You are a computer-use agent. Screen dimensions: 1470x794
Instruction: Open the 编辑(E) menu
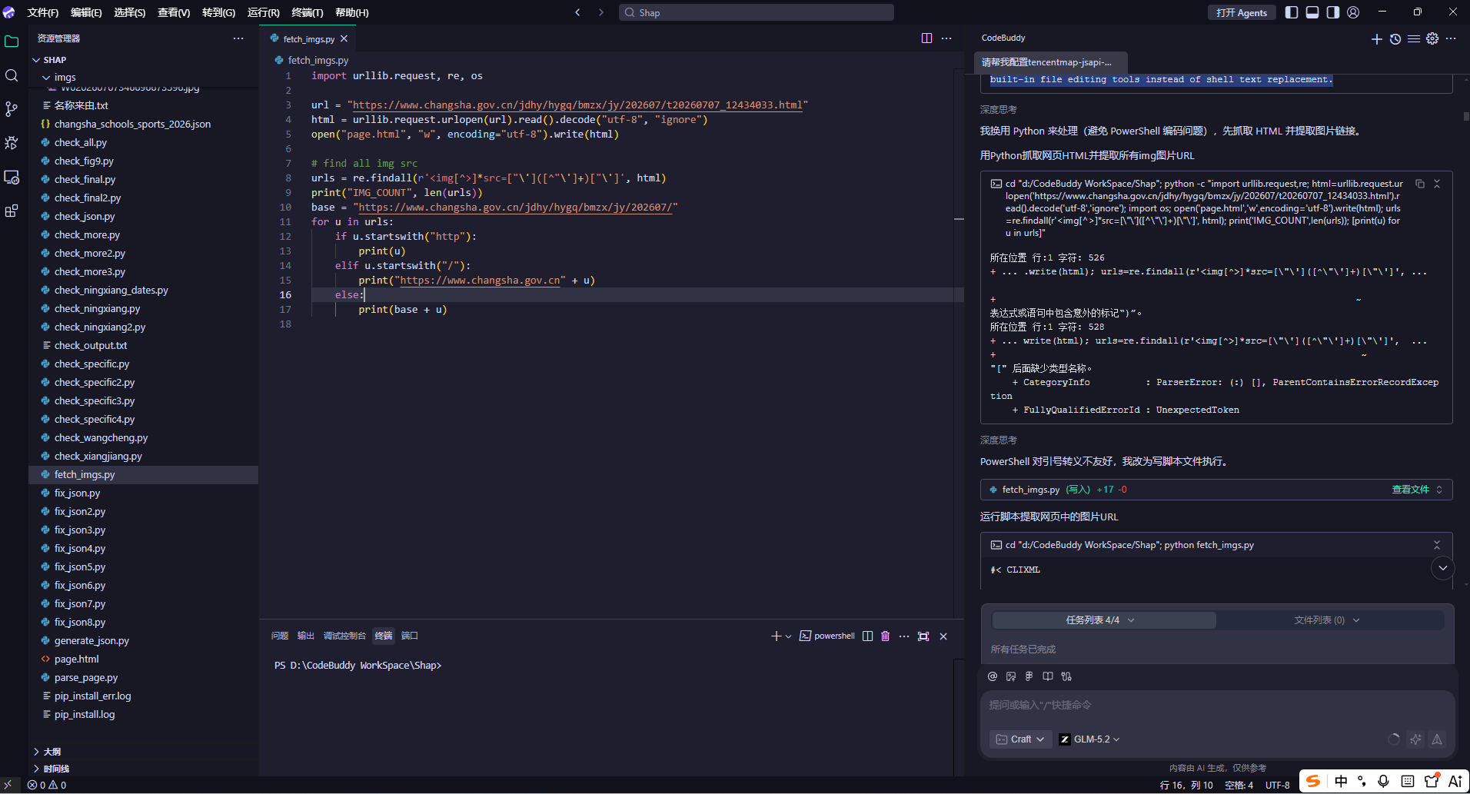86,12
